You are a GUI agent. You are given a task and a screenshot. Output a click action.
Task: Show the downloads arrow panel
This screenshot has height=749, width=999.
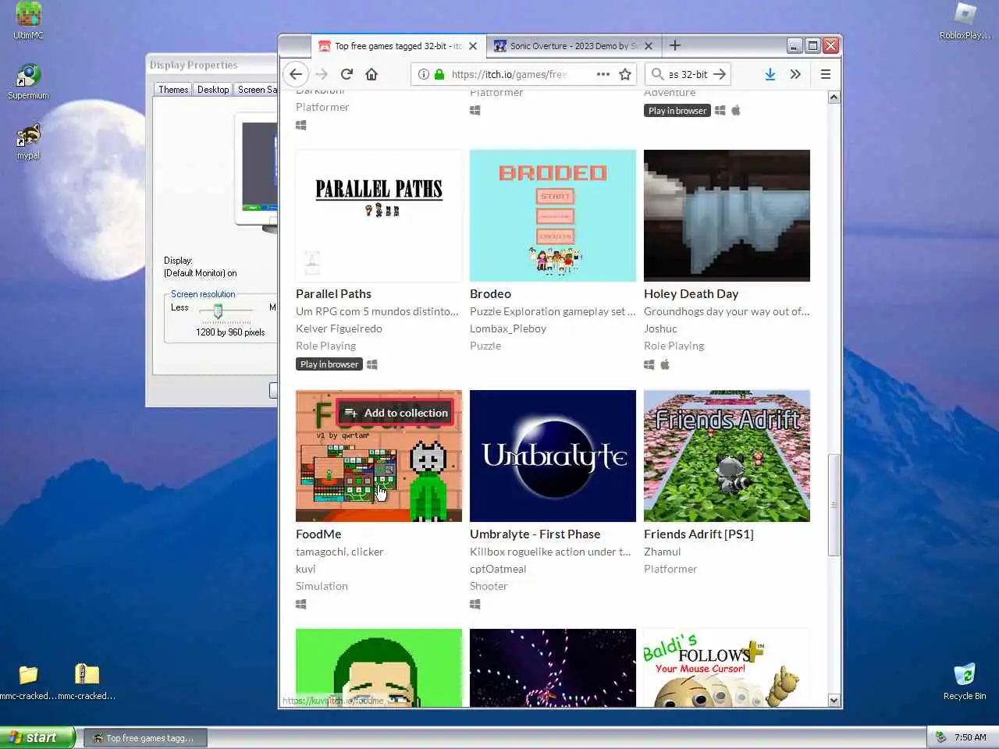pos(770,74)
